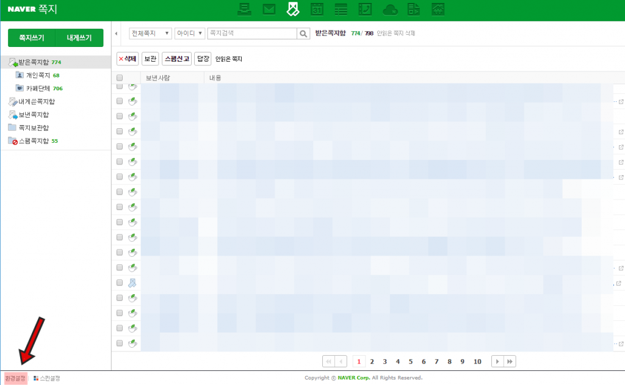Screen dimensions: 625x385
Task: Focus the 쪽지검색 search field
Action: coord(252,34)
